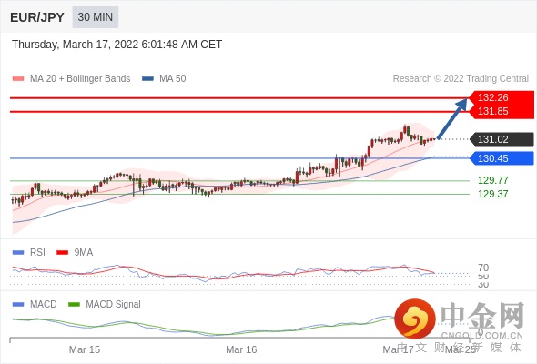Click the RSI 70 level label
The width and height of the screenshot is (537, 364).
coord(483,268)
